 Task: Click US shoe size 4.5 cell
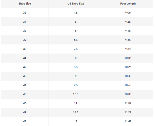[x=76, y=13]
